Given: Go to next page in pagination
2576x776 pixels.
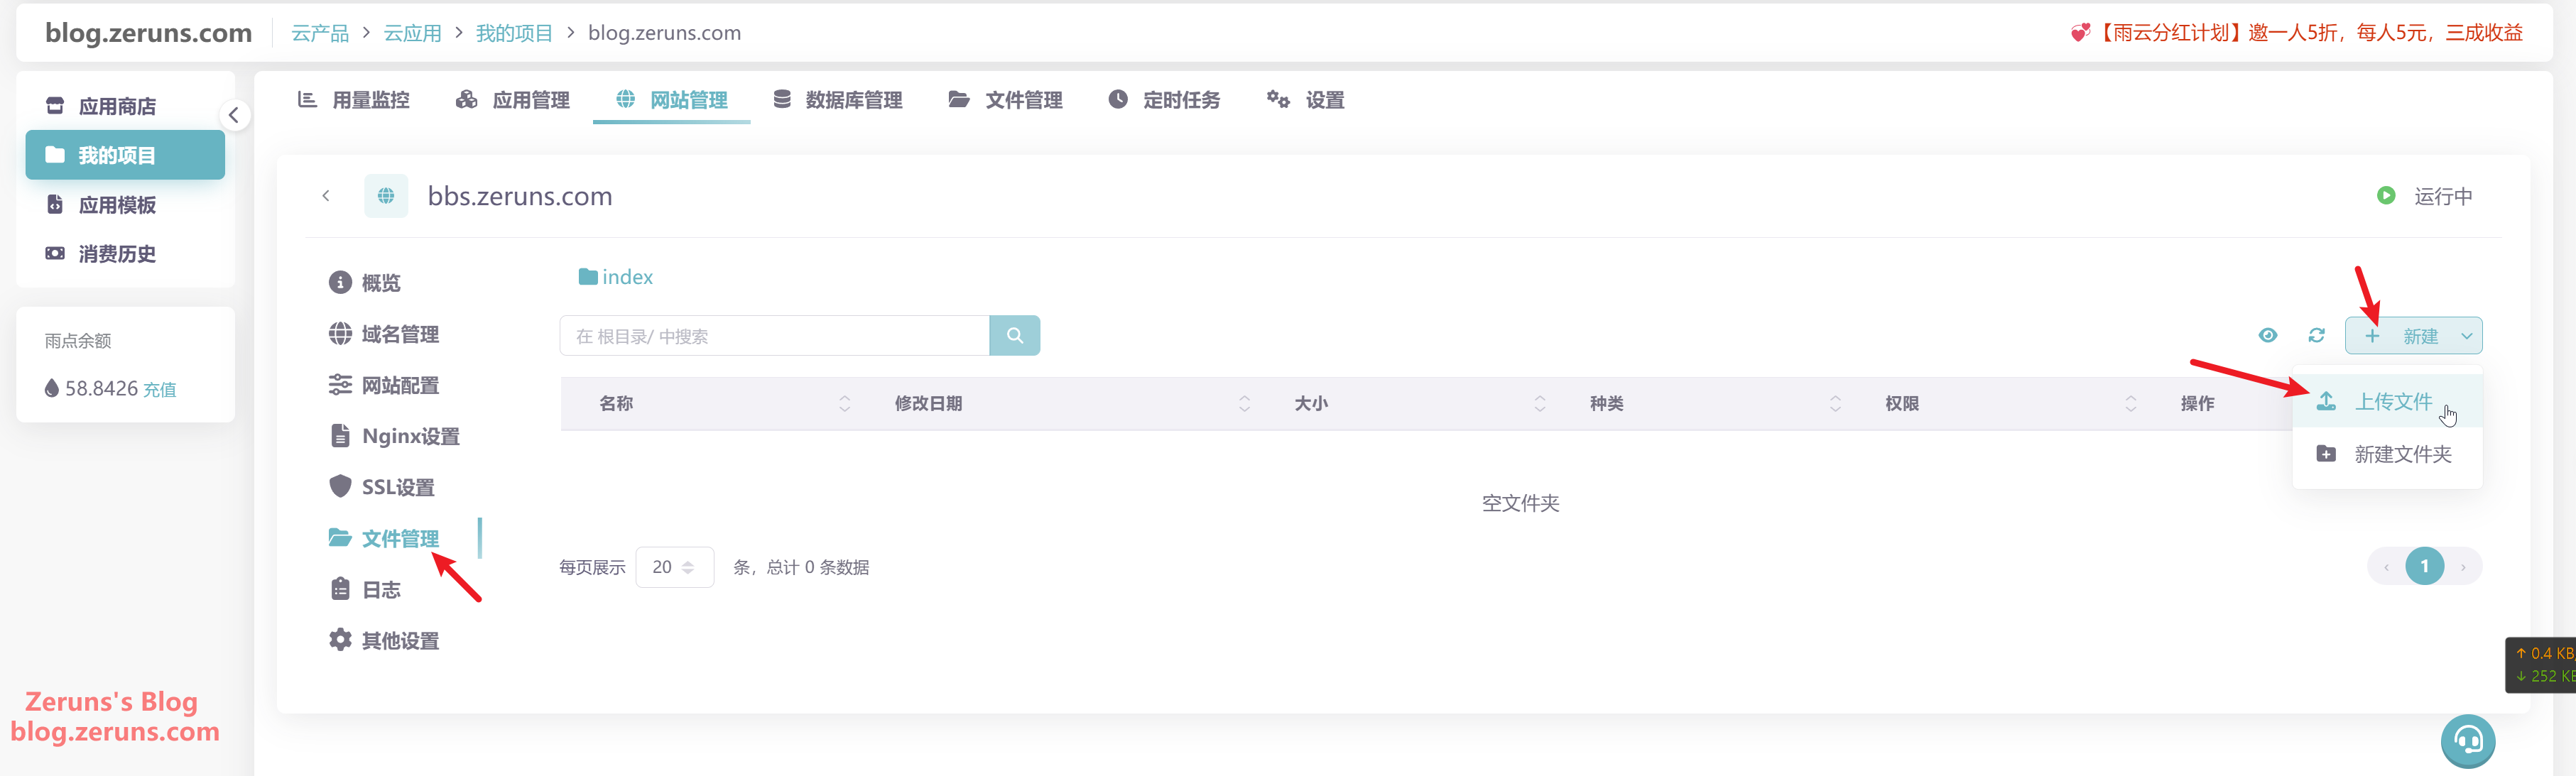Looking at the screenshot, I should [x=2463, y=567].
